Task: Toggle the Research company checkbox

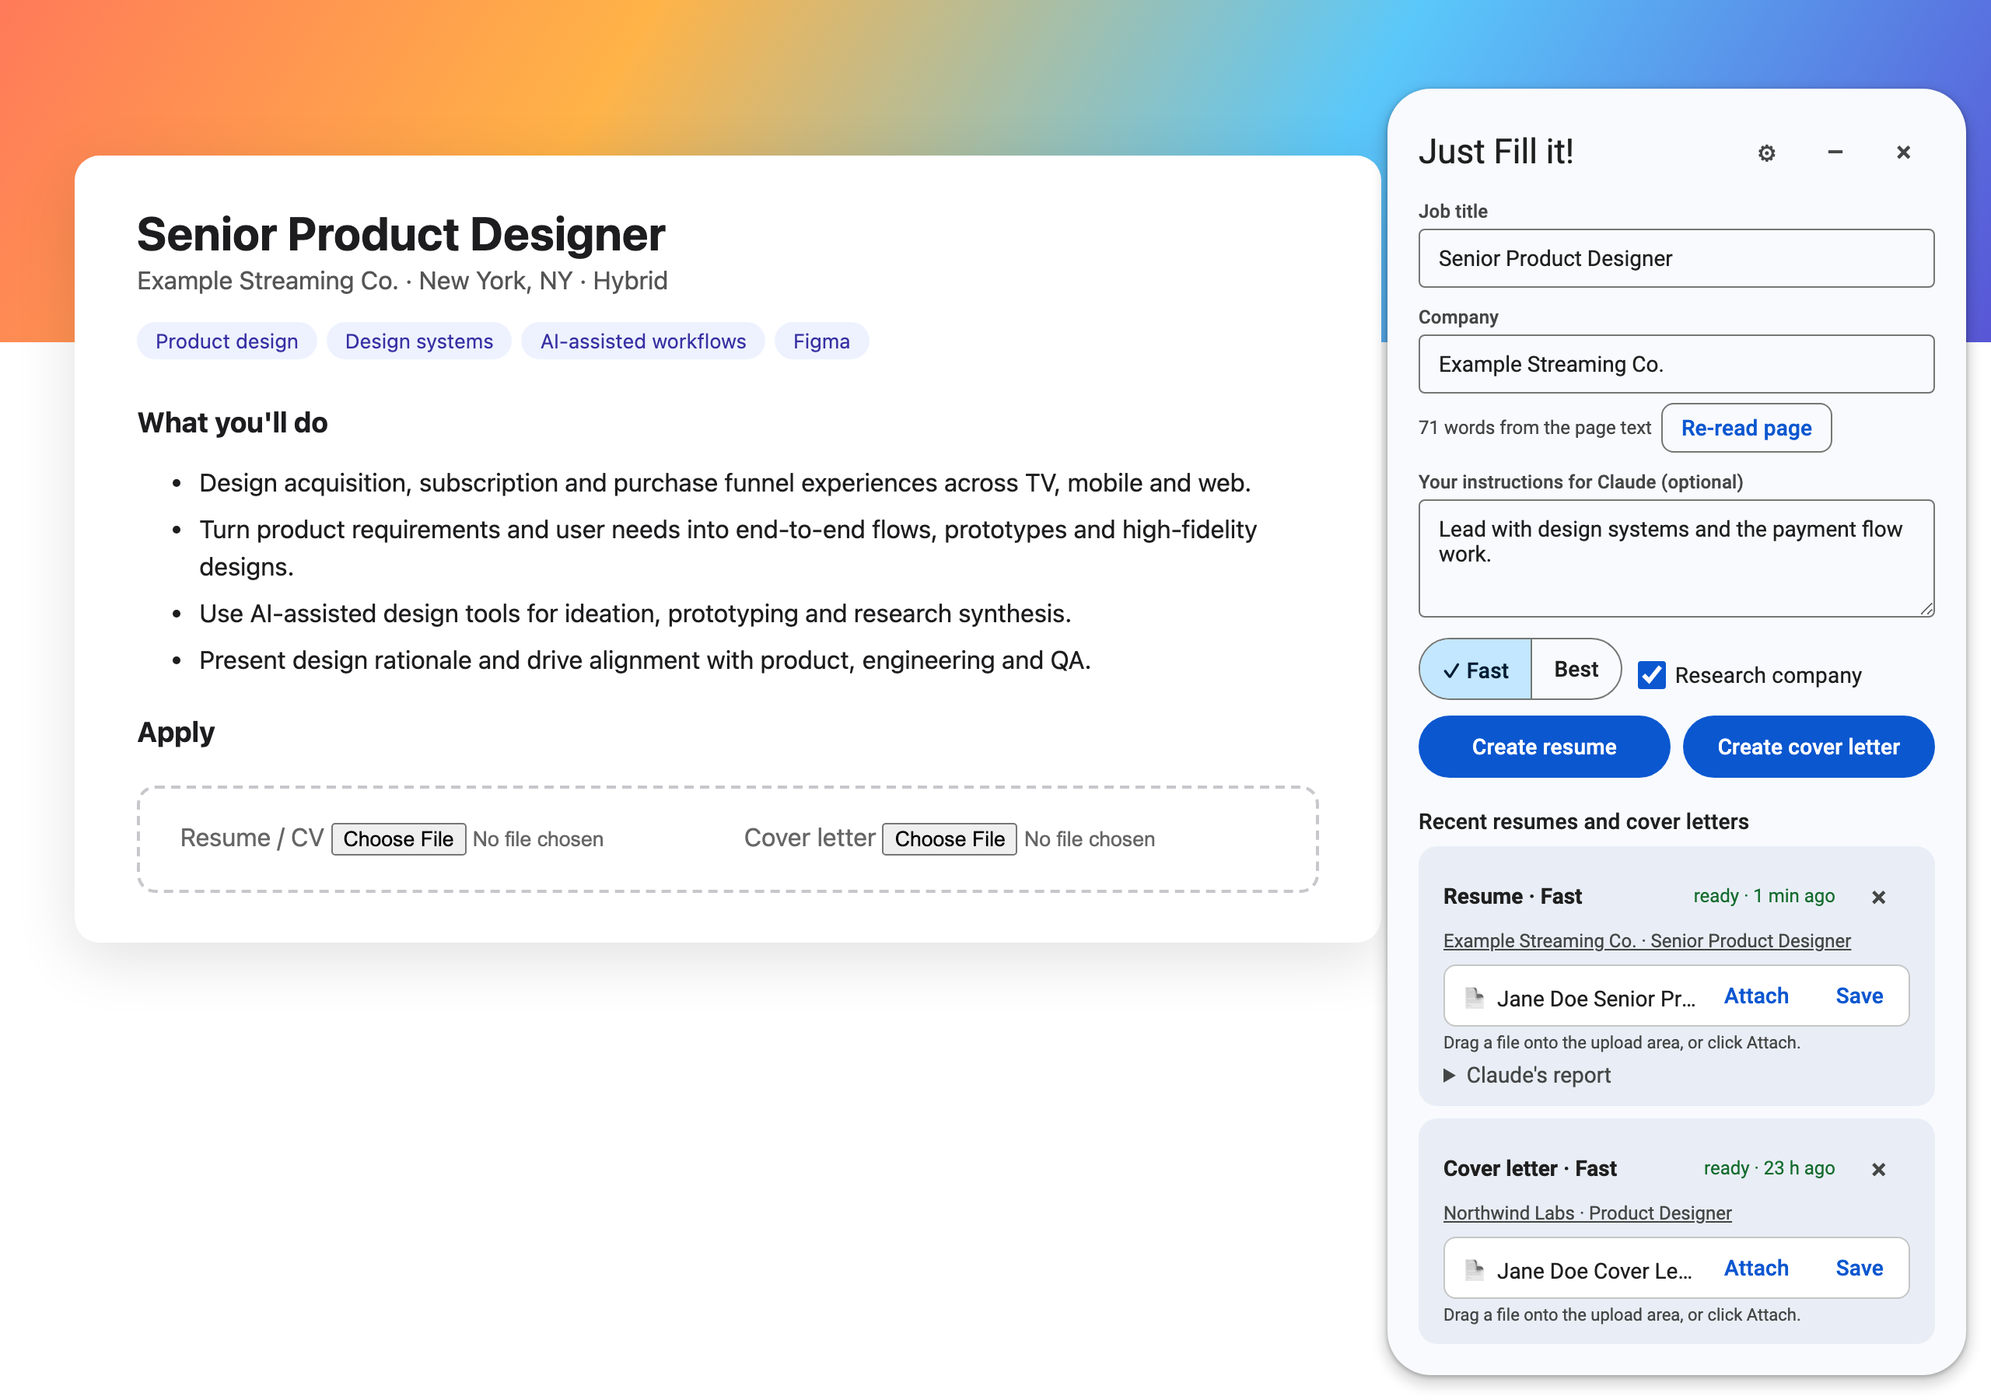Action: (1651, 675)
